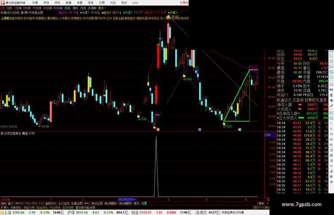Click the 通达信 app logo icon

click(3, 3)
